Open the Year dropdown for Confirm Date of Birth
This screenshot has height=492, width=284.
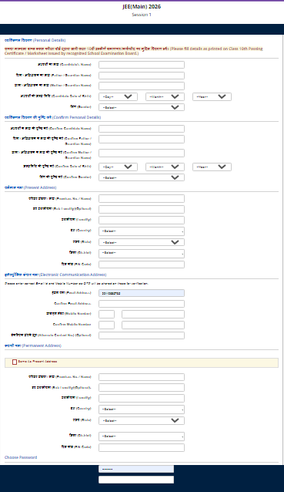[x=212, y=167]
